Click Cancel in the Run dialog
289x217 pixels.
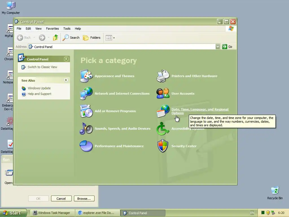click(61, 199)
